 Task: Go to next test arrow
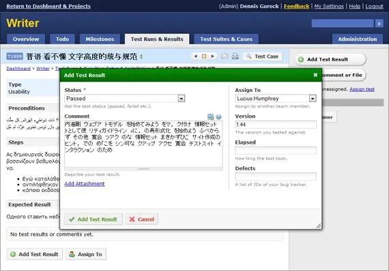pos(213,57)
